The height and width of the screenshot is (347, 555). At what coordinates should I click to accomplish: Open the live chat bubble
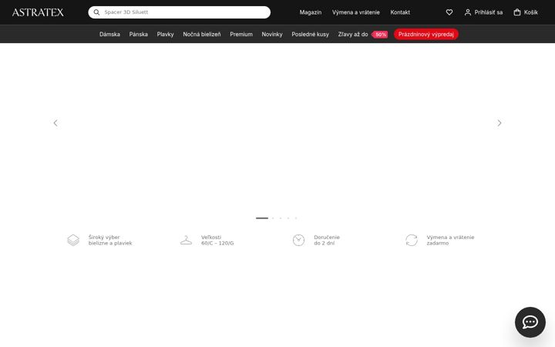pos(530,322)
